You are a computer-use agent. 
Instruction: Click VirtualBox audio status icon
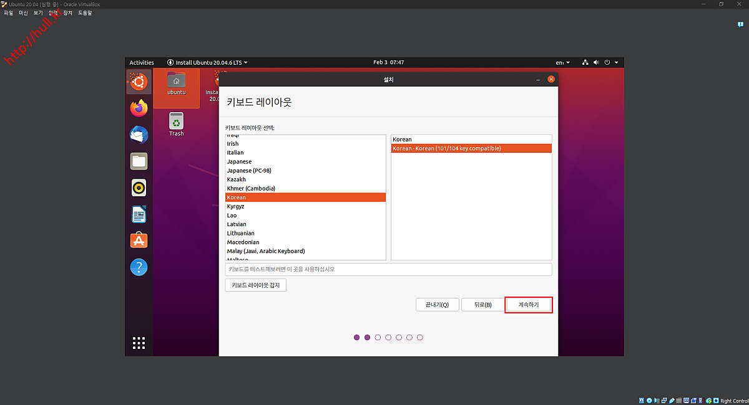657,401
